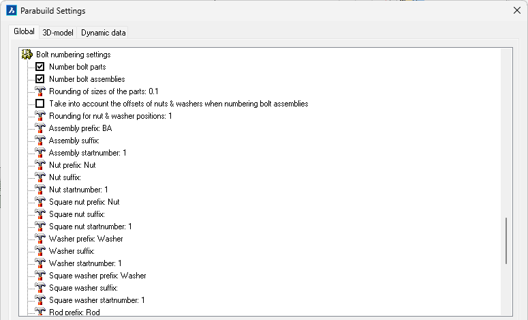The height and width of the screenshot is (320, 528).
Task: Click hammer icon beside Nut prefix: Nut
Action: (x=40, y=165)
